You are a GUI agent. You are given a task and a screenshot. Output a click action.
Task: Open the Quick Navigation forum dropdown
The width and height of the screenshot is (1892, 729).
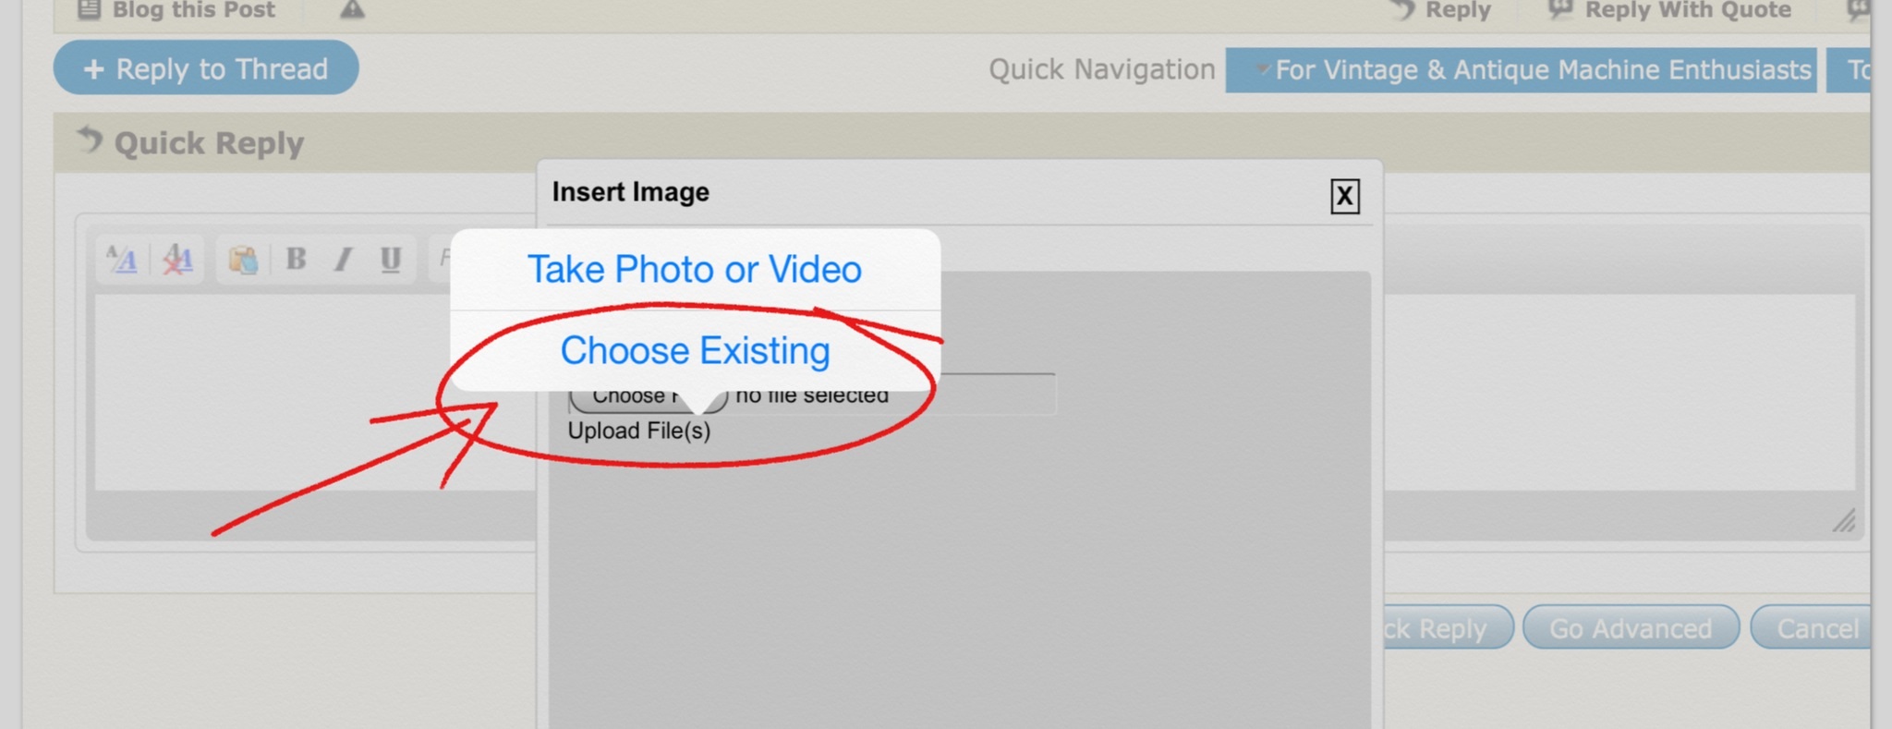(x=1521, y=70)
